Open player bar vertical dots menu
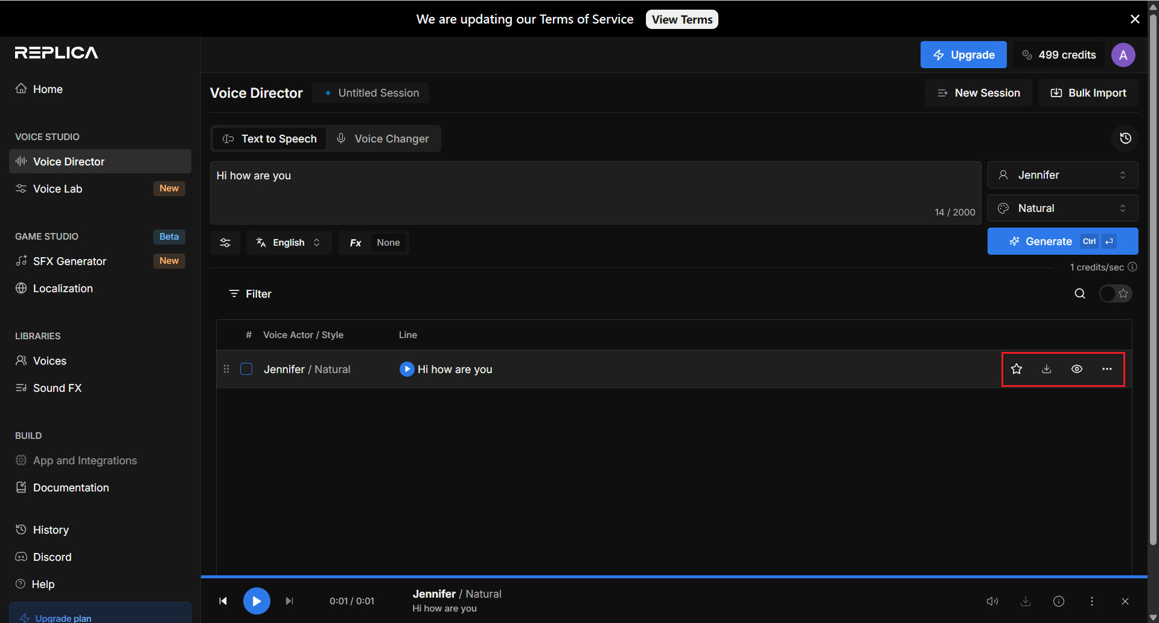Viewport: 1159px width, 623px height. pyautogui.click(x=1092, y=601)
